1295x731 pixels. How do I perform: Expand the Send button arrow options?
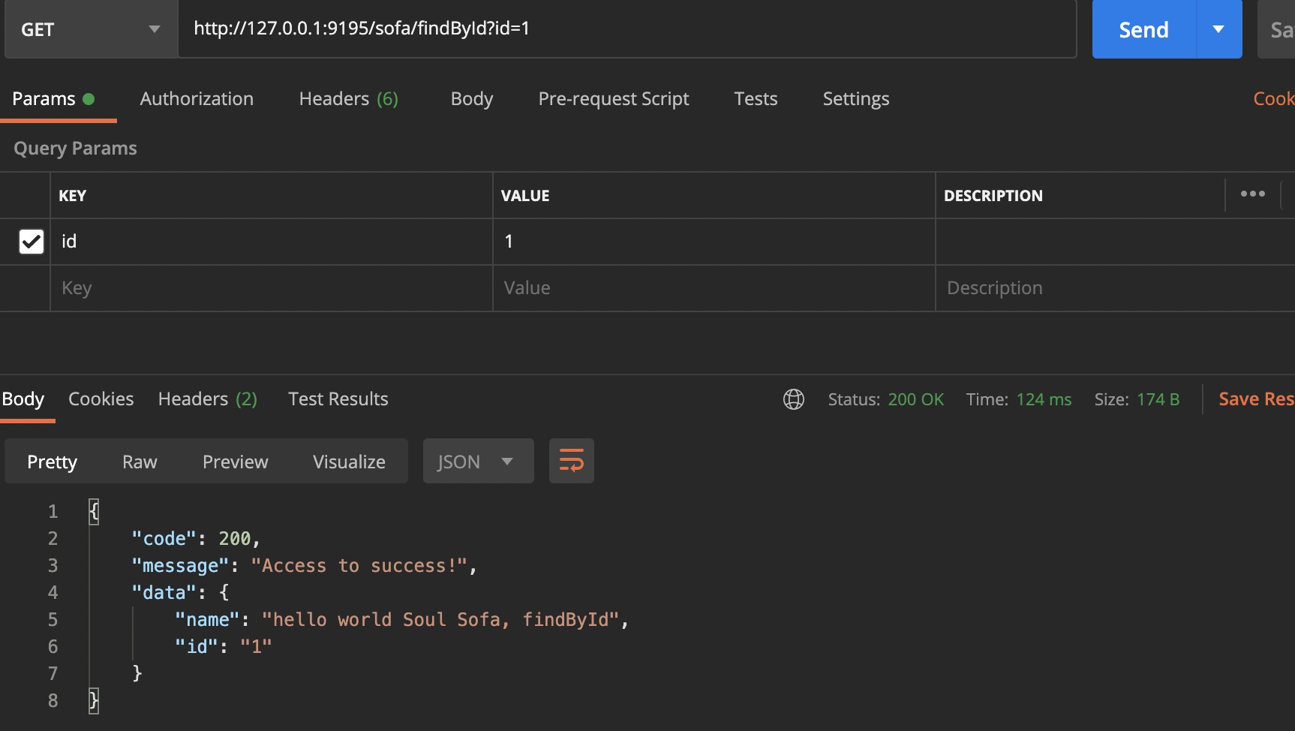coord(1218,29)
